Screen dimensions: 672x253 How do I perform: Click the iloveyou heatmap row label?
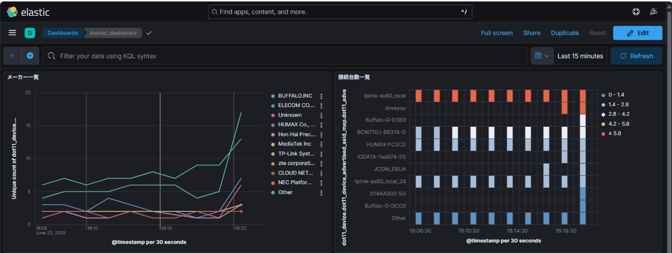point(396,108)
